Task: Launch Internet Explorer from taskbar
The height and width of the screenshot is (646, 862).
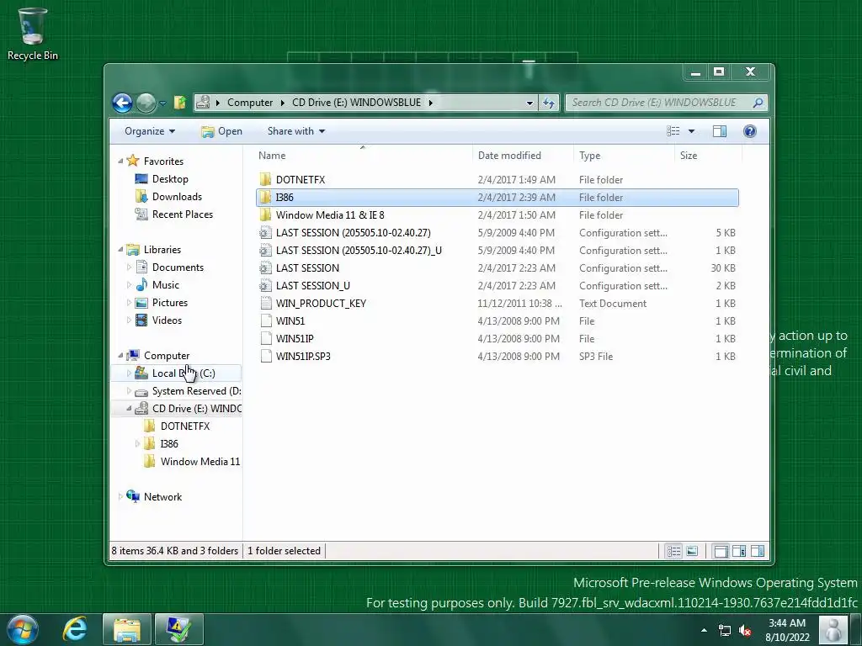Action: pos(75,629)
